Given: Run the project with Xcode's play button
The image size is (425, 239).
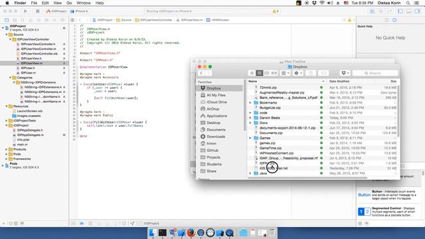Looking at the screenshot, I should [x=25, y=11].
